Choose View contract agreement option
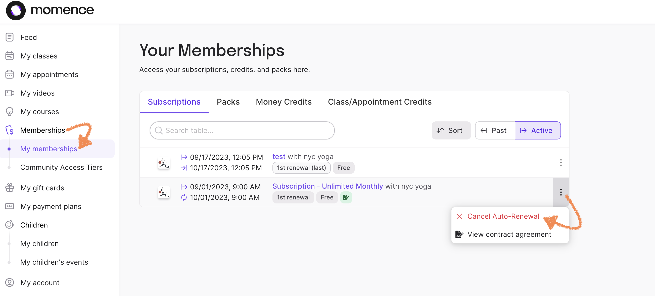Screen dimensions: 655x296 click(x=509, y=234)
